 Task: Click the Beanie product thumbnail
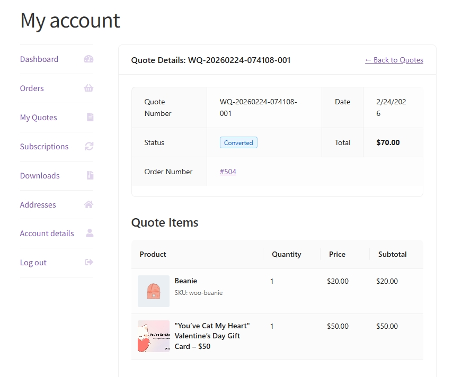(x=154, y=291)
